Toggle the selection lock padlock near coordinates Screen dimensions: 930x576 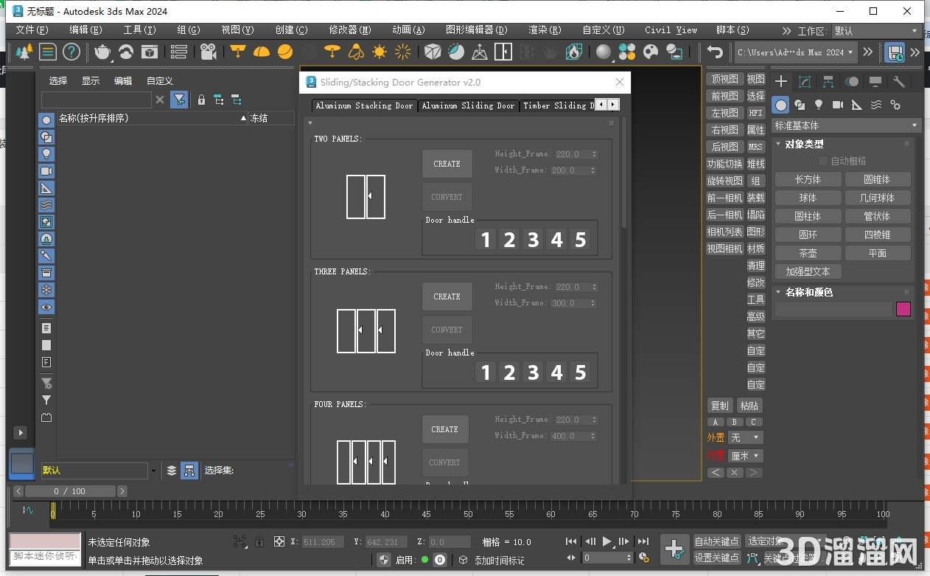click(x=259, y=541)
